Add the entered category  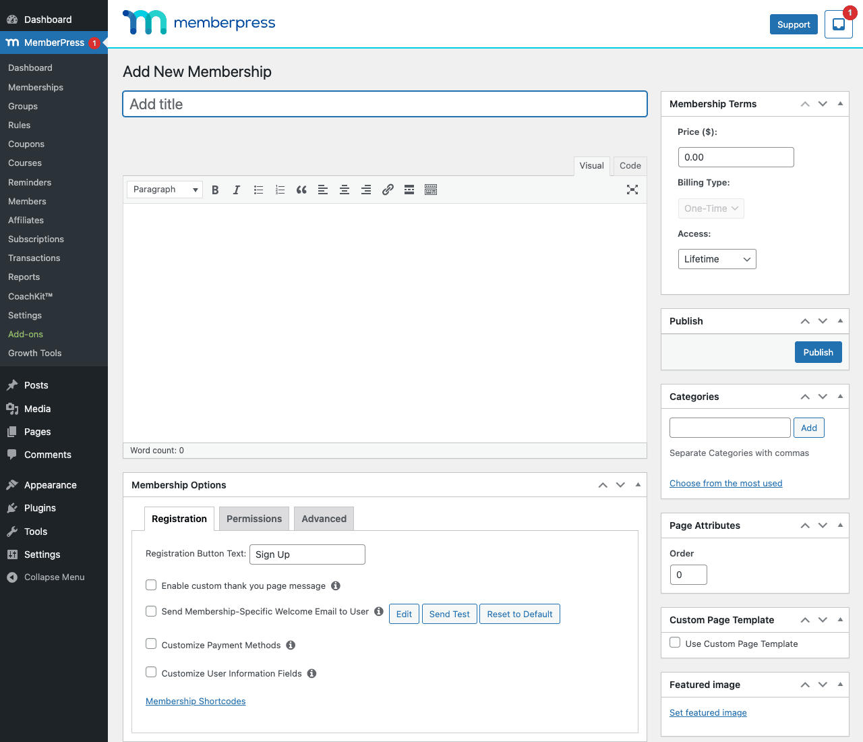809,428
